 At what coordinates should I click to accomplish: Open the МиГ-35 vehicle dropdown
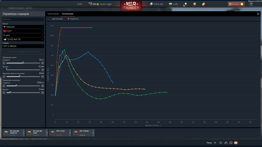(23, 39)
